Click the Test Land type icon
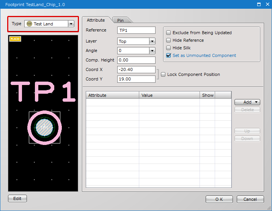Screen dimensions: 272x211 pos(29,24)
